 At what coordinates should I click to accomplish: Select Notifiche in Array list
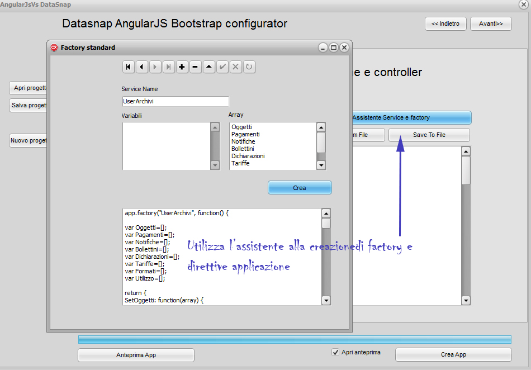click(x=243, y=141)
